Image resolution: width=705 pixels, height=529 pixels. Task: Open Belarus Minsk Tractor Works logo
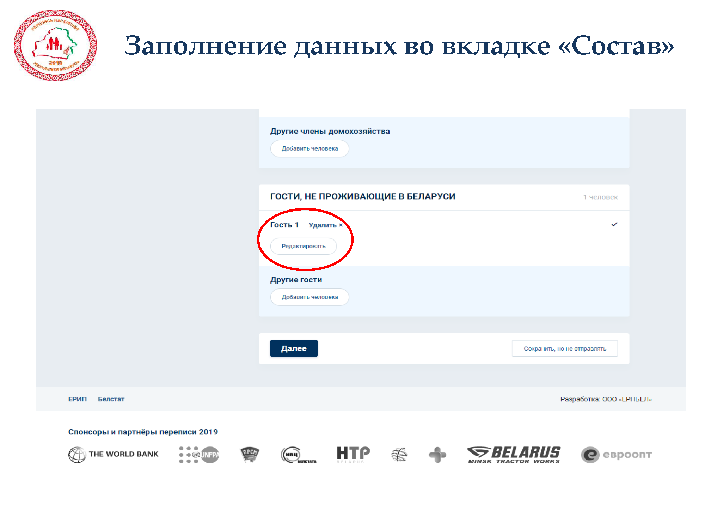(x=514, y=455)
